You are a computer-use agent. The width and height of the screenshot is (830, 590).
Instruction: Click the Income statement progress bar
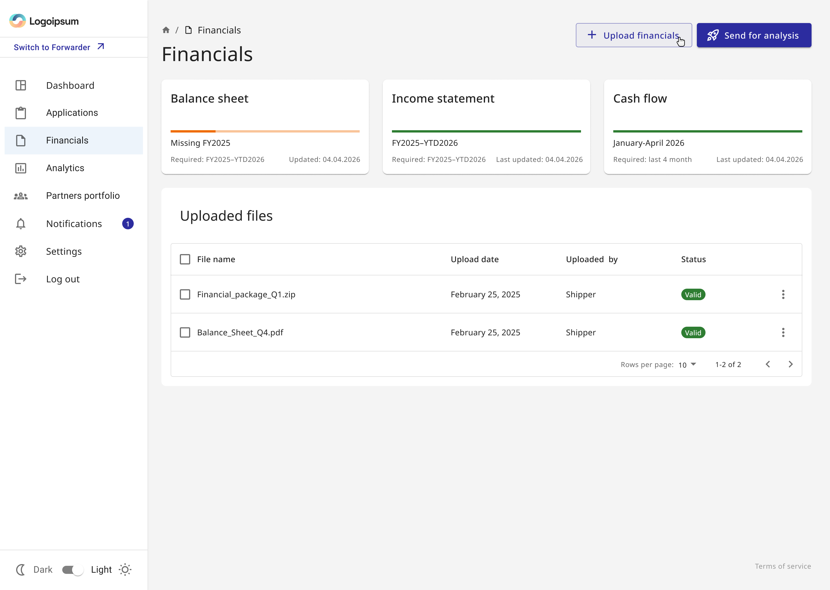tap(486, 131)
